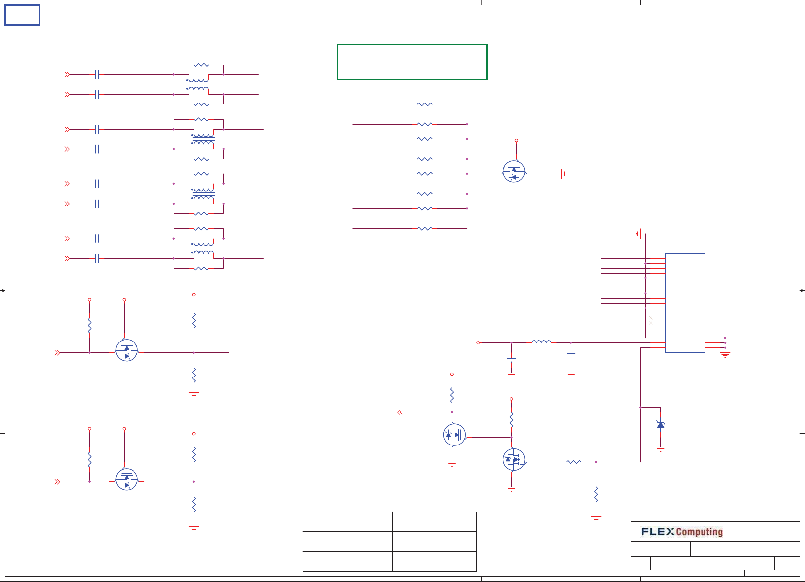The width and height of the screenshot is (805, 582).
Task: Select the Zener diode symbol
Action: [x=661, y=425]
